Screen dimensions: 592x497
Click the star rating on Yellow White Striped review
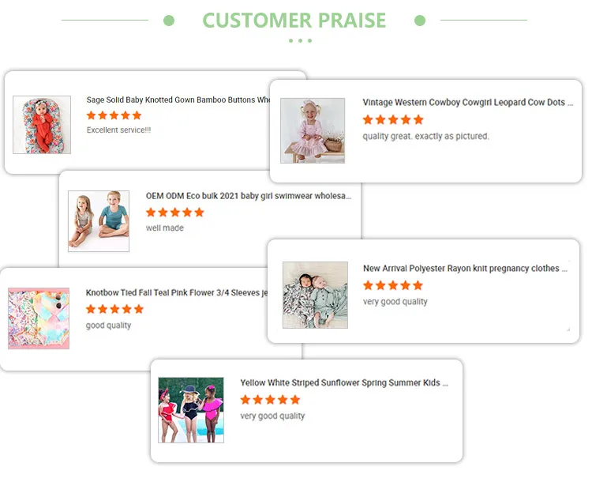270,400
